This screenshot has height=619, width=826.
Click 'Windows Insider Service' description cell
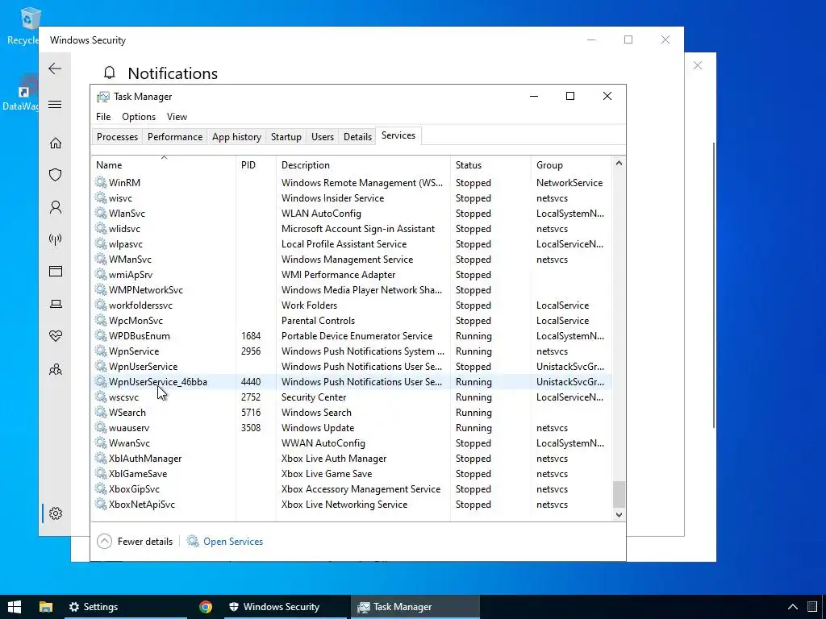332,198
